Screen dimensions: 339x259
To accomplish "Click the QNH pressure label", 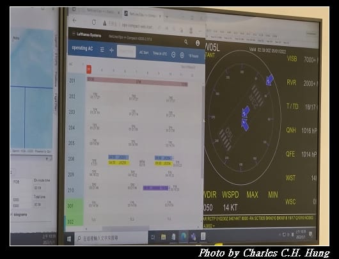I will [x=291, y=130].
